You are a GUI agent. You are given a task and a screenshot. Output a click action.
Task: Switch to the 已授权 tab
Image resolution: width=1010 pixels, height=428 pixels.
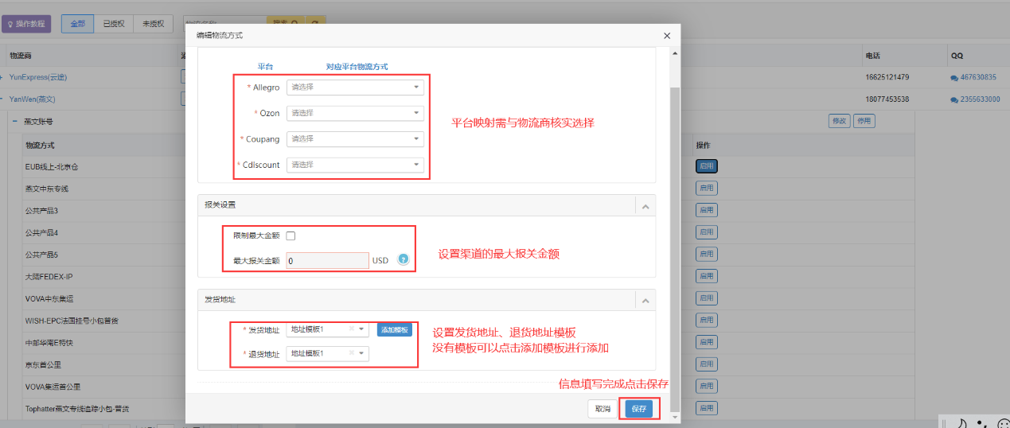pyautogui.click(x=114, y=24)
